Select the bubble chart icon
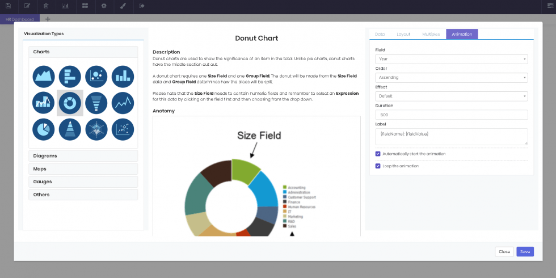This screenshot has width=556, height=278. click(96, 77)
